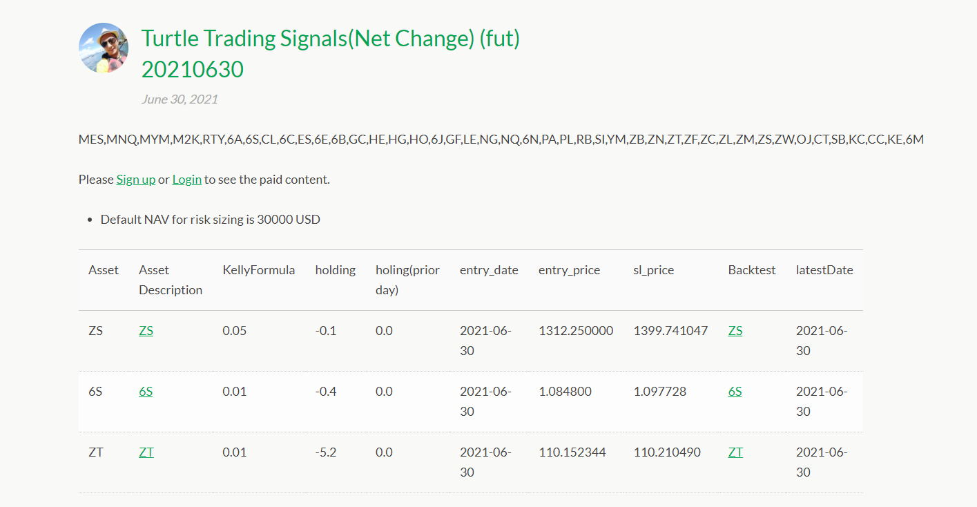Open ZT asset description link

[146, 452]
